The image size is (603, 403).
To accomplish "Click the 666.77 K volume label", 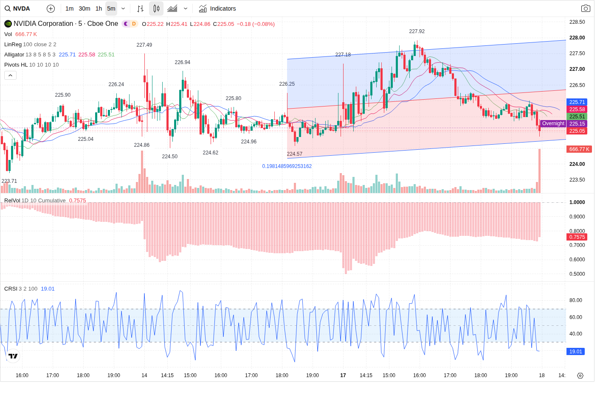I will 580,149.
